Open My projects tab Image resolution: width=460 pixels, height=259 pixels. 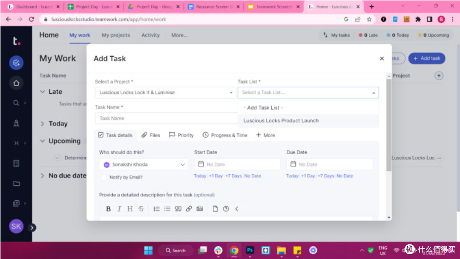pyautogui.click(x=116, y=35)
